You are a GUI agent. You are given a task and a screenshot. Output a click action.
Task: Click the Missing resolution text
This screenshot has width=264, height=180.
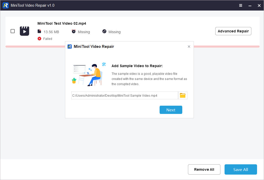click(114, 32)
